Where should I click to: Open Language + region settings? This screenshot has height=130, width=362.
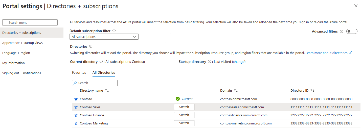point(16,53)
